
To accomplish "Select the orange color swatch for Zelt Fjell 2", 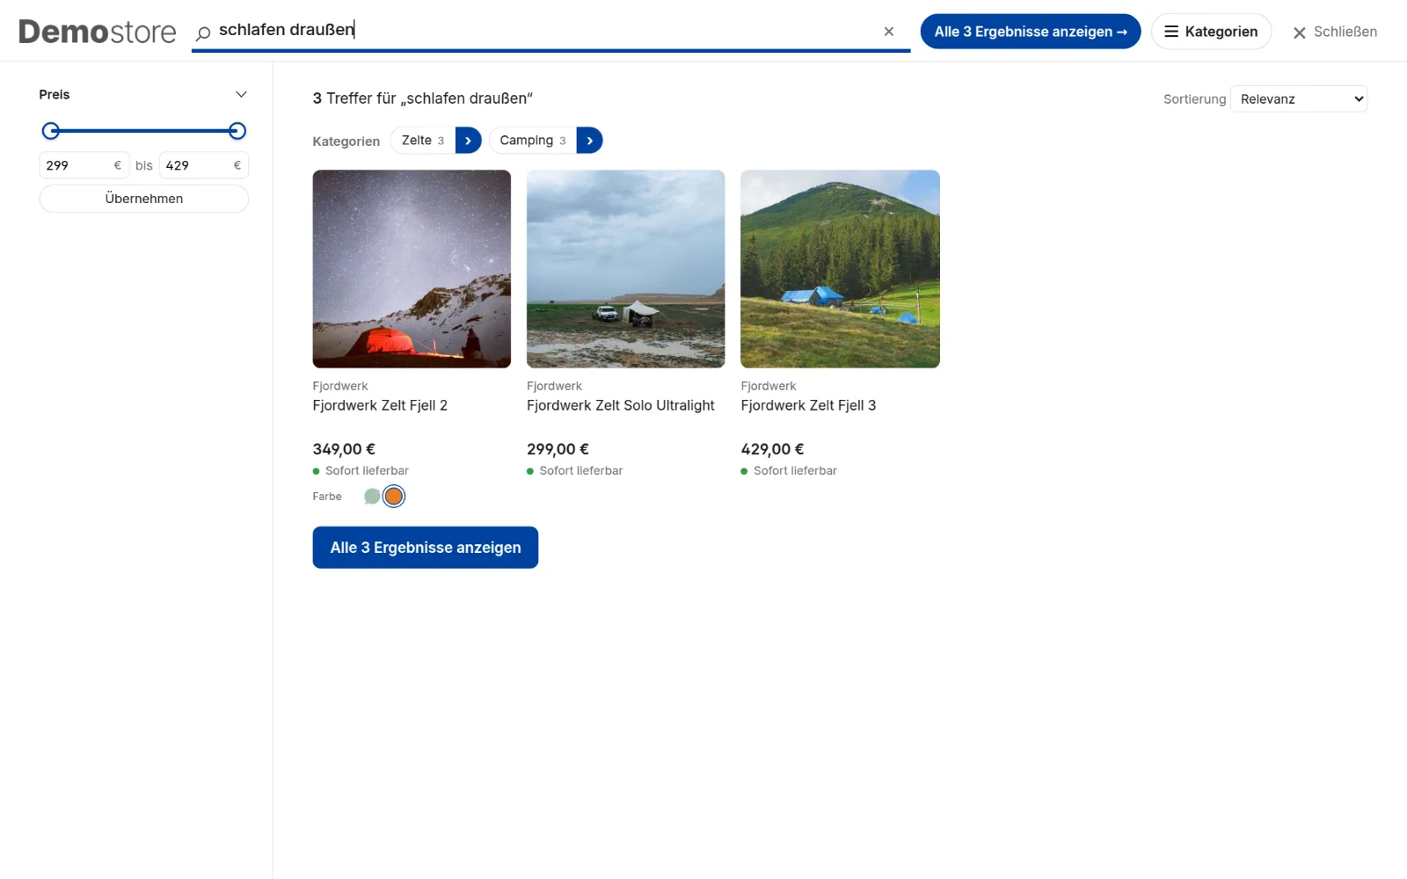I will tap(394, 497).
